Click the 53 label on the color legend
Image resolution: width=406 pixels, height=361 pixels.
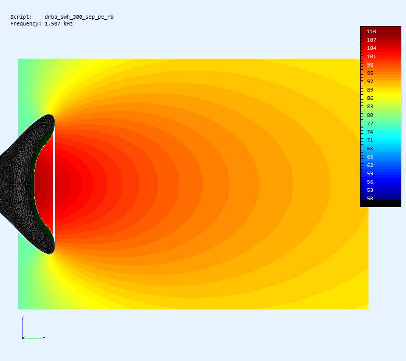pyautogui.click(x=370, y=190)
